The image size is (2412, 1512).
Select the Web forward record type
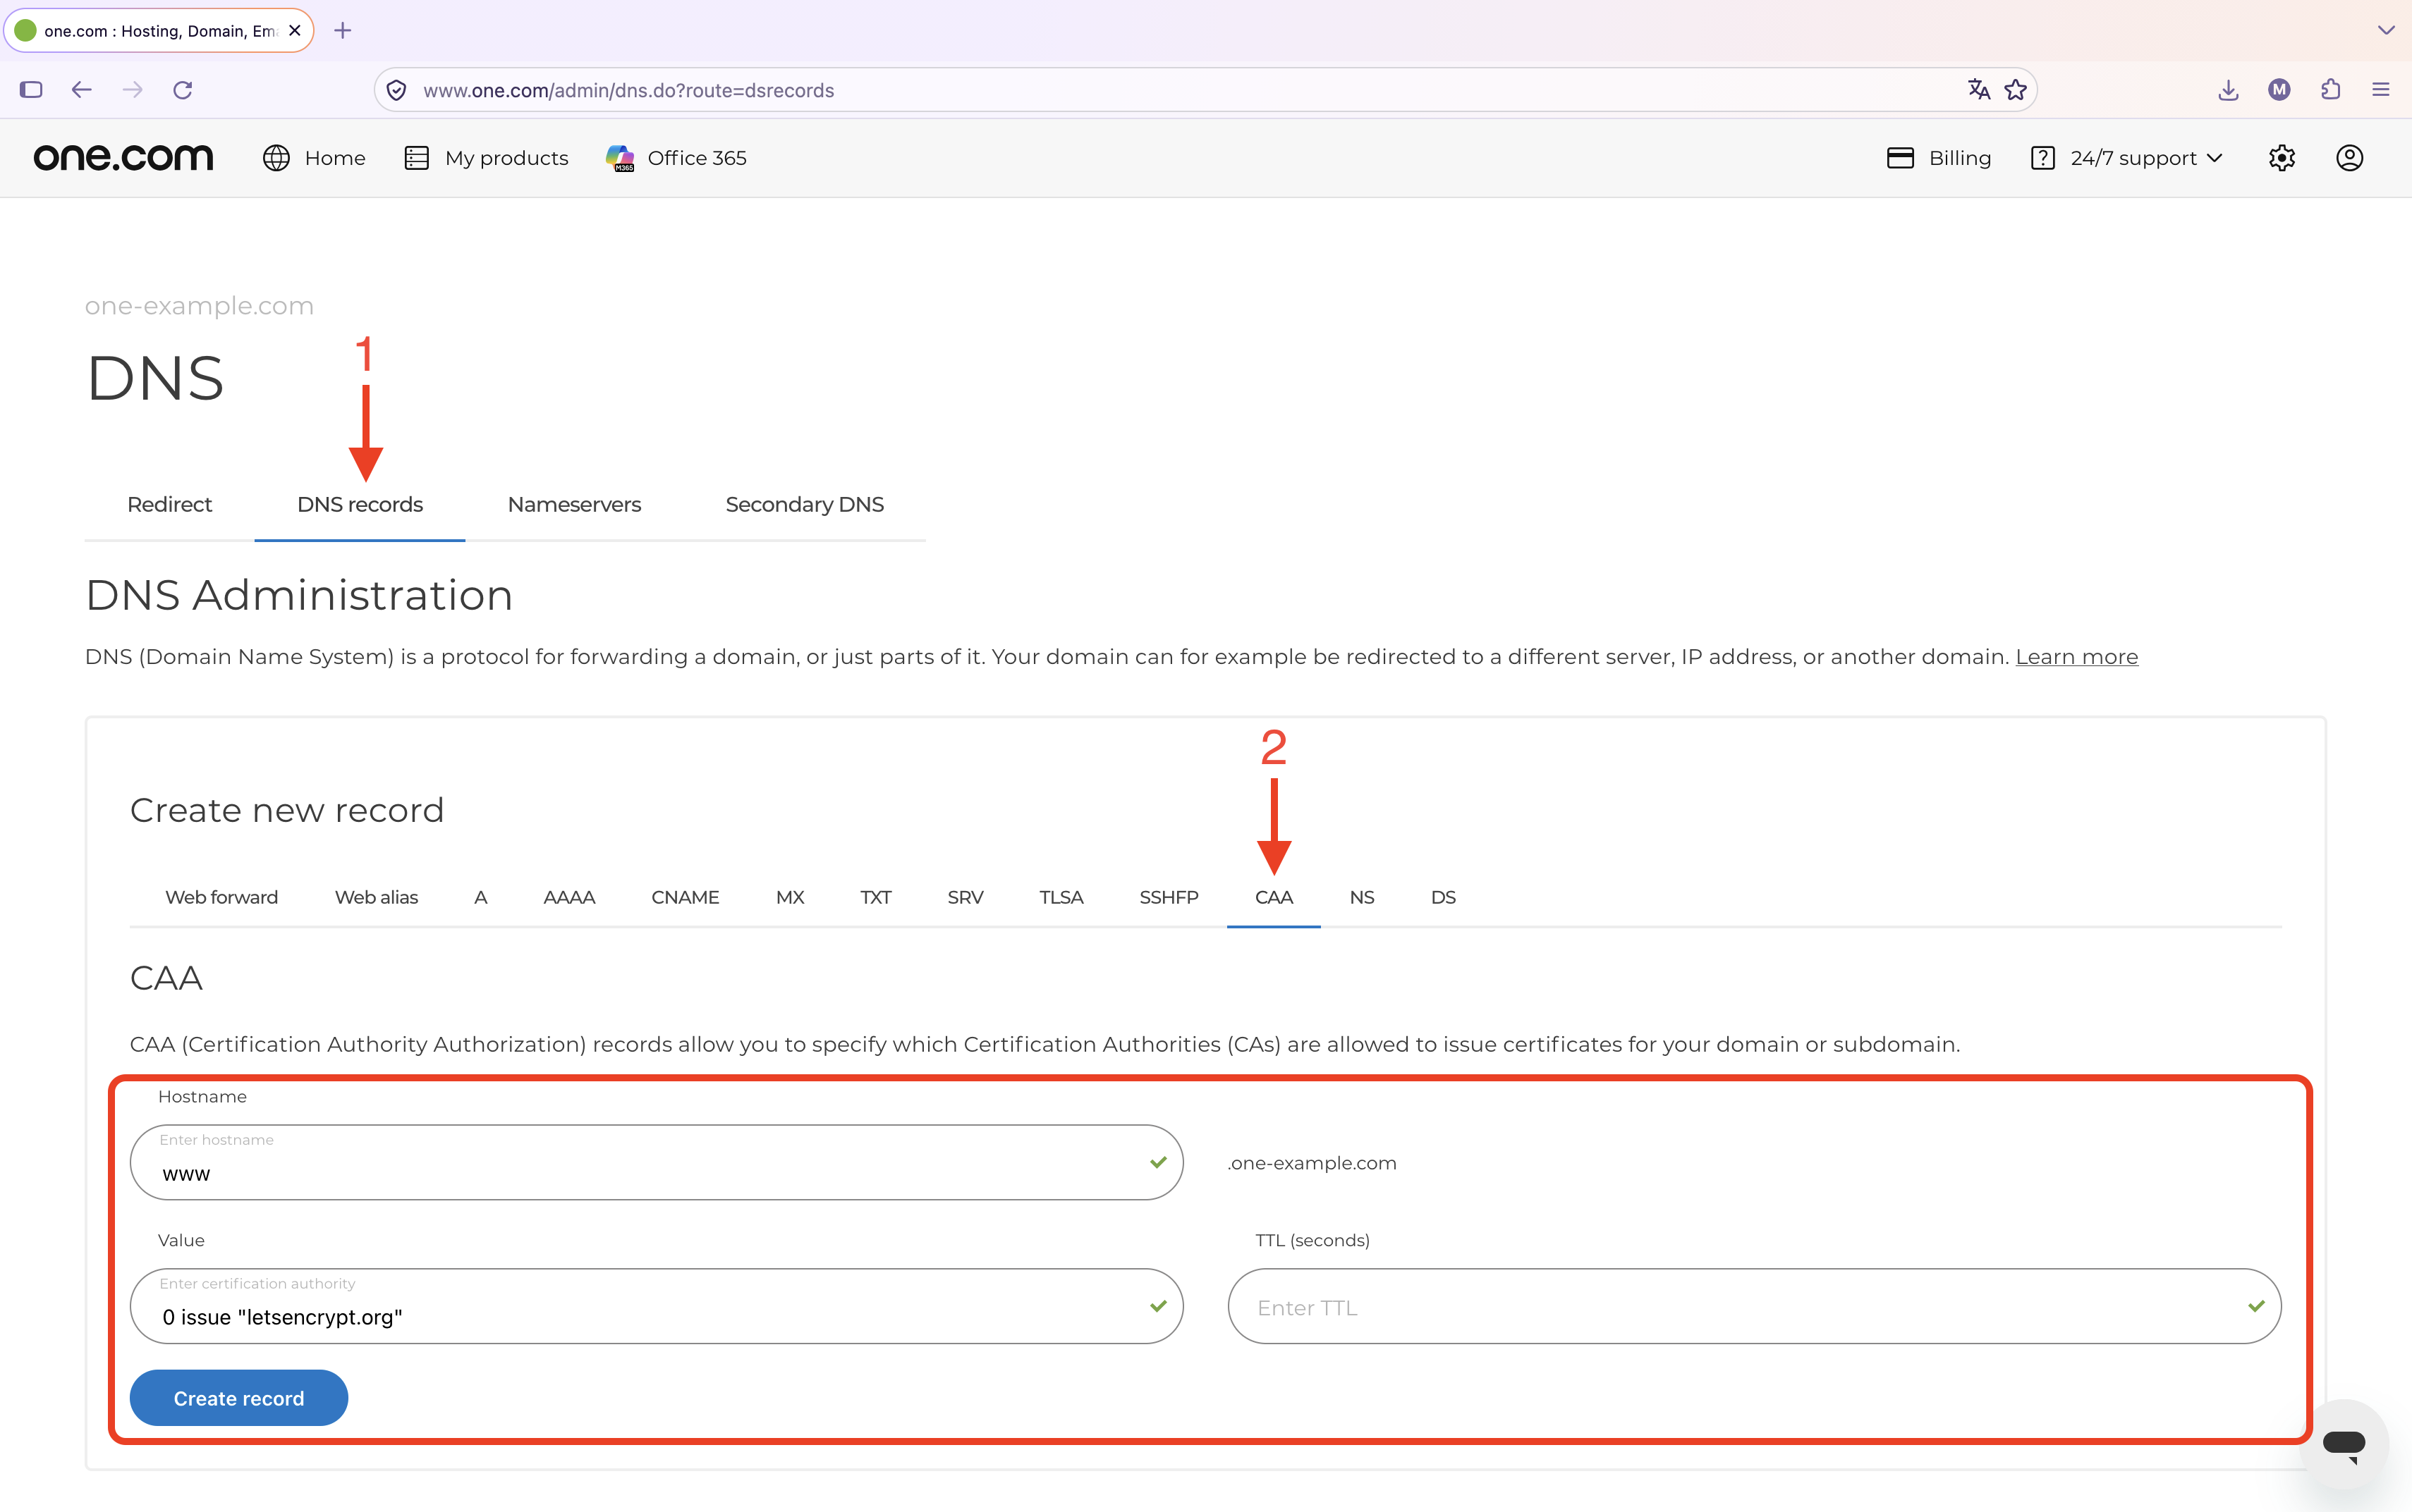click(221, 897)
